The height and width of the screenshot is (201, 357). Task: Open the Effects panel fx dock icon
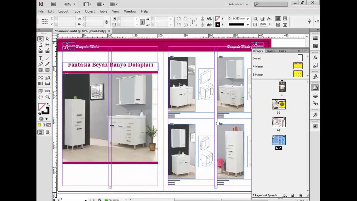pyautogui.click(x=315, y=58)
